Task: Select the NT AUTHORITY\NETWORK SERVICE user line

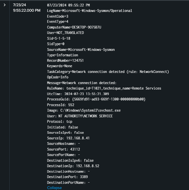Action: (x=80, y=116)
